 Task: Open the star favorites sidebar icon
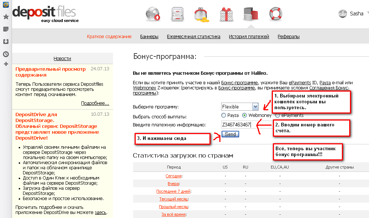pyautogui.click(x=6, y=17)
